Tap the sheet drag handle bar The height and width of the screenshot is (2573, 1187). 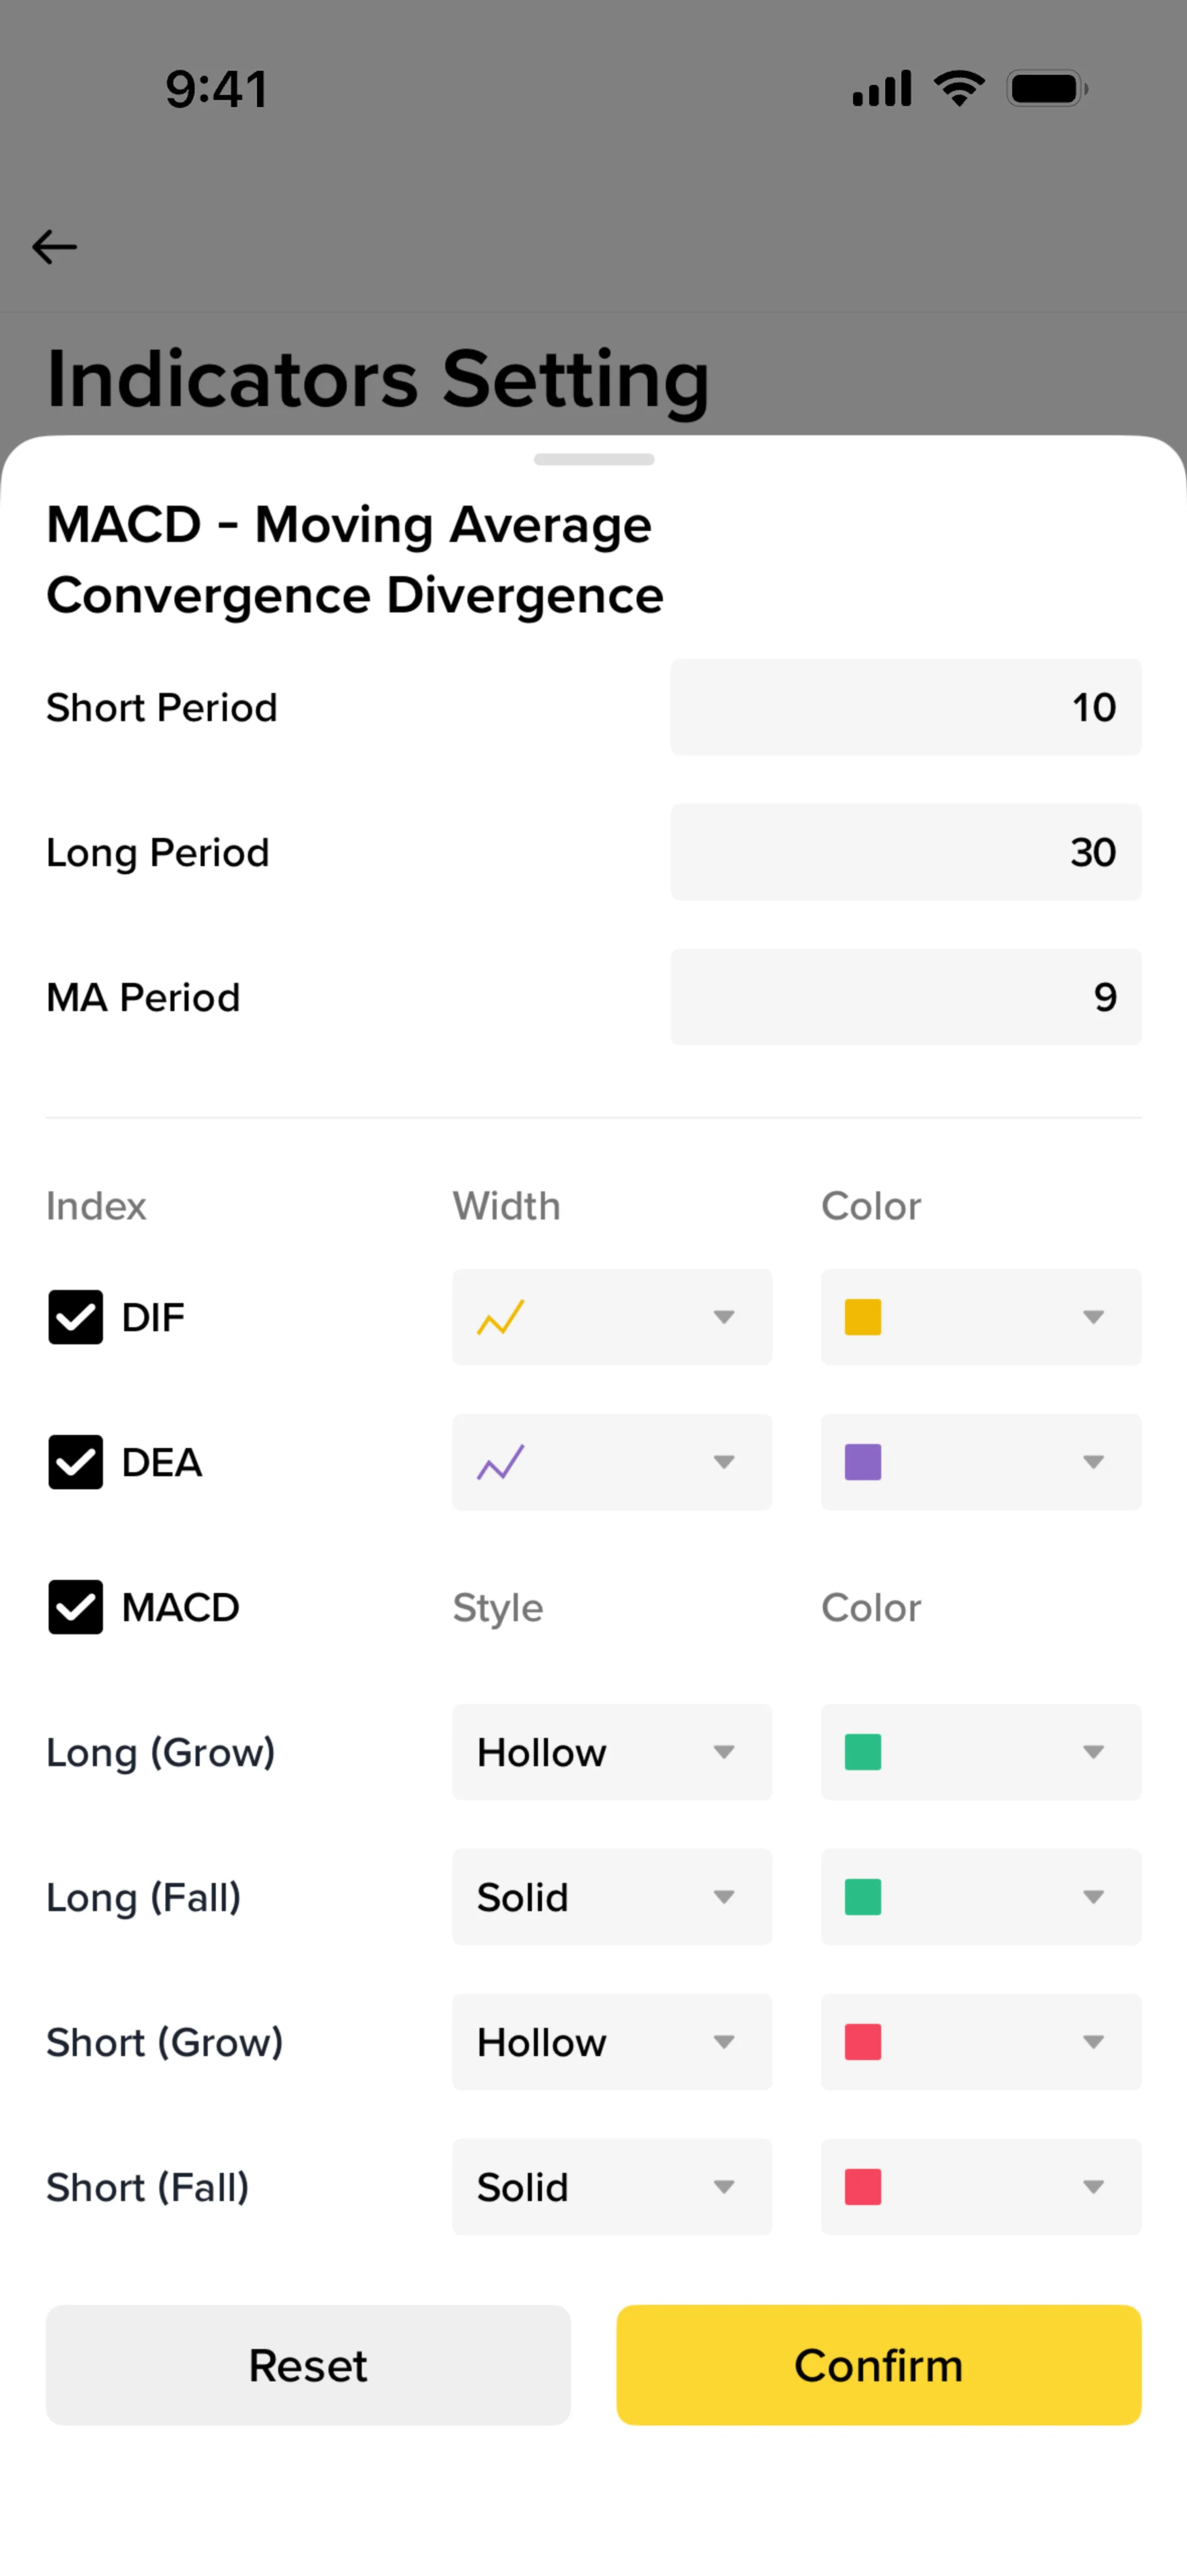(x=593, y=459)
